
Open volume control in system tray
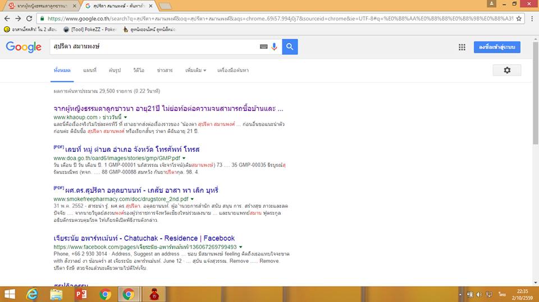pyautogui.click(x=479, y=295)
